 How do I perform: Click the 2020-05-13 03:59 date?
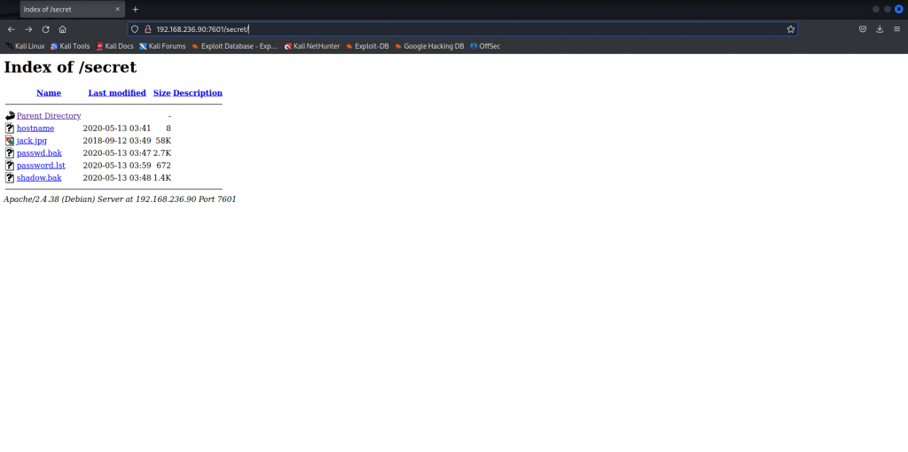[x=117, y=166]
